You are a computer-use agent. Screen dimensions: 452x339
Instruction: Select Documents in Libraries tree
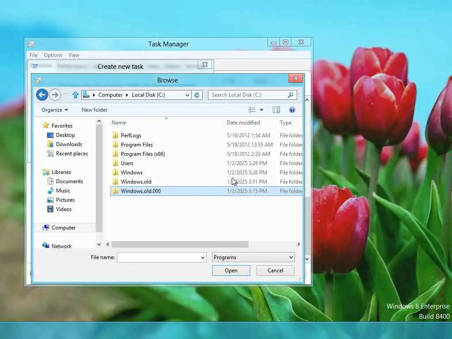pos(69,181)
